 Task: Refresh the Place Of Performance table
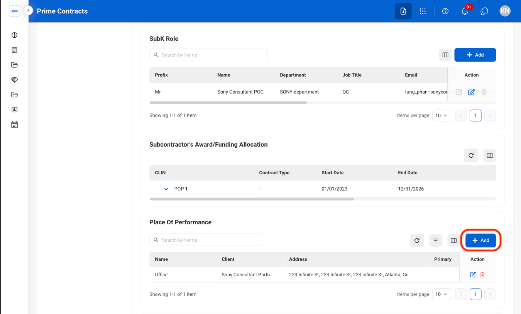(x=417, y=241)
